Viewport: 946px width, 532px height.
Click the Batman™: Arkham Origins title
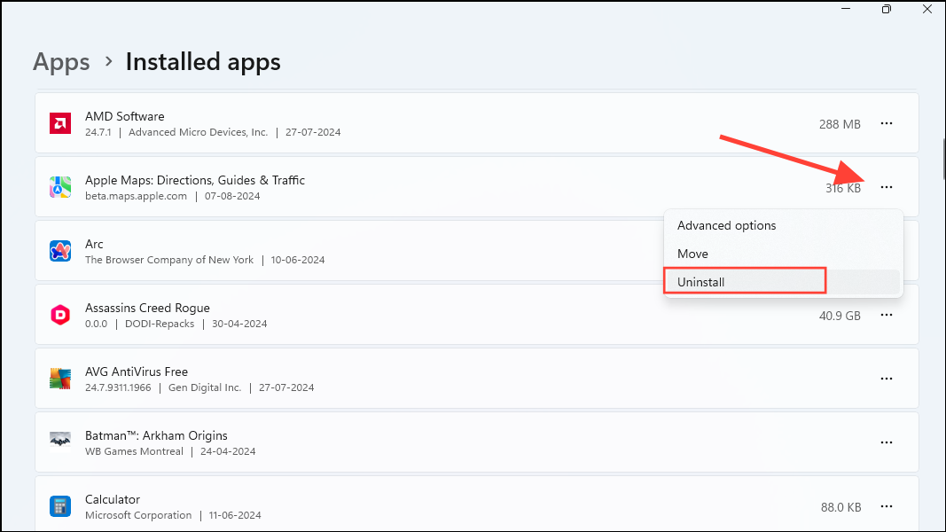(156, 435)
